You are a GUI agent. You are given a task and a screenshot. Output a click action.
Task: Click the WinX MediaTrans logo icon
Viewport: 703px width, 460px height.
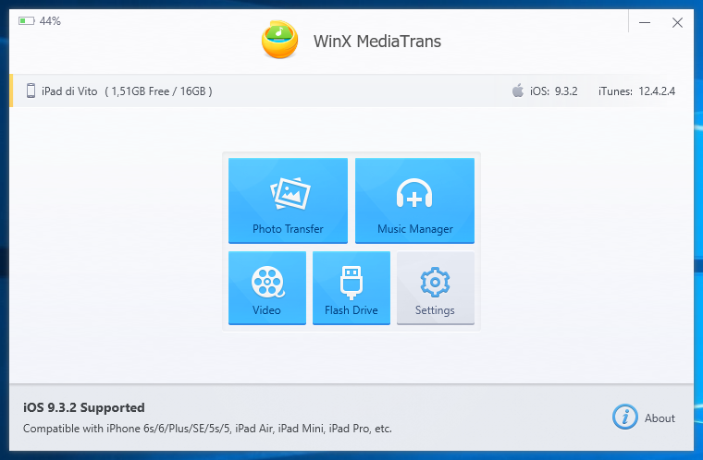click(279, 40)
